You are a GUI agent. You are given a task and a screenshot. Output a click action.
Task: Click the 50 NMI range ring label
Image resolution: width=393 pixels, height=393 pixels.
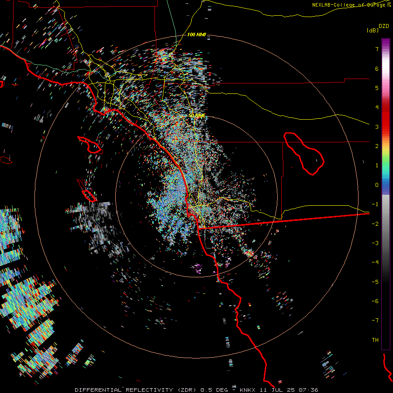(x=197, y=116)
